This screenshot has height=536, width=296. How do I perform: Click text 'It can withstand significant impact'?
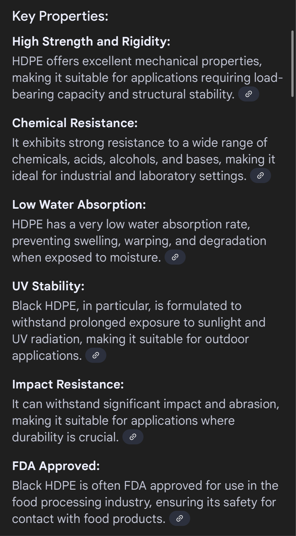pos(107,404)
